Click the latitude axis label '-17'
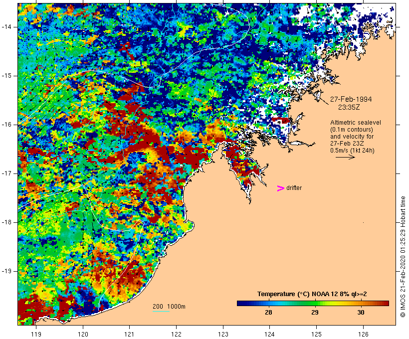 [x=6, y=173]
